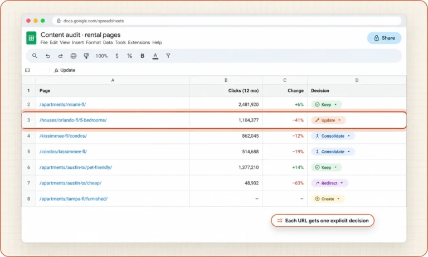Select the Decision header cell
Screen dimensions: 428x257
click(x=357, y=91)
